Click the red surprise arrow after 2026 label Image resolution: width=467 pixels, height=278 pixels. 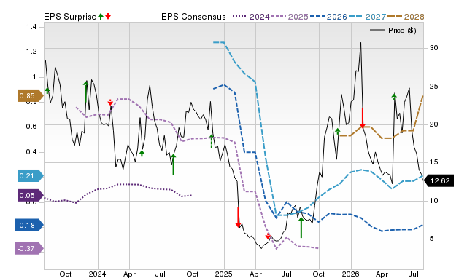coord(363,118)
